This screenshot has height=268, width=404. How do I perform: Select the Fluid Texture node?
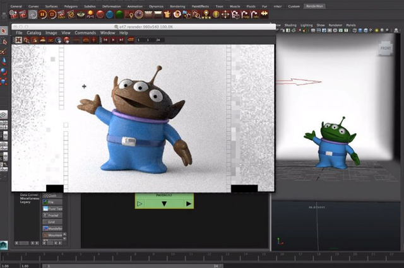52,209
